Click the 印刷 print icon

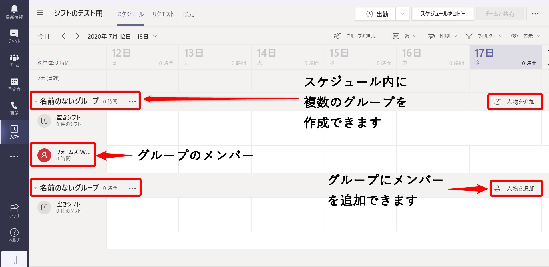[431, 36]
